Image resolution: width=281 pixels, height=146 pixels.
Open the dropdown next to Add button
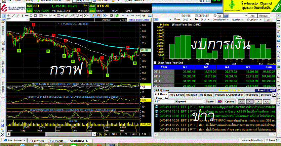click(246, 16)
